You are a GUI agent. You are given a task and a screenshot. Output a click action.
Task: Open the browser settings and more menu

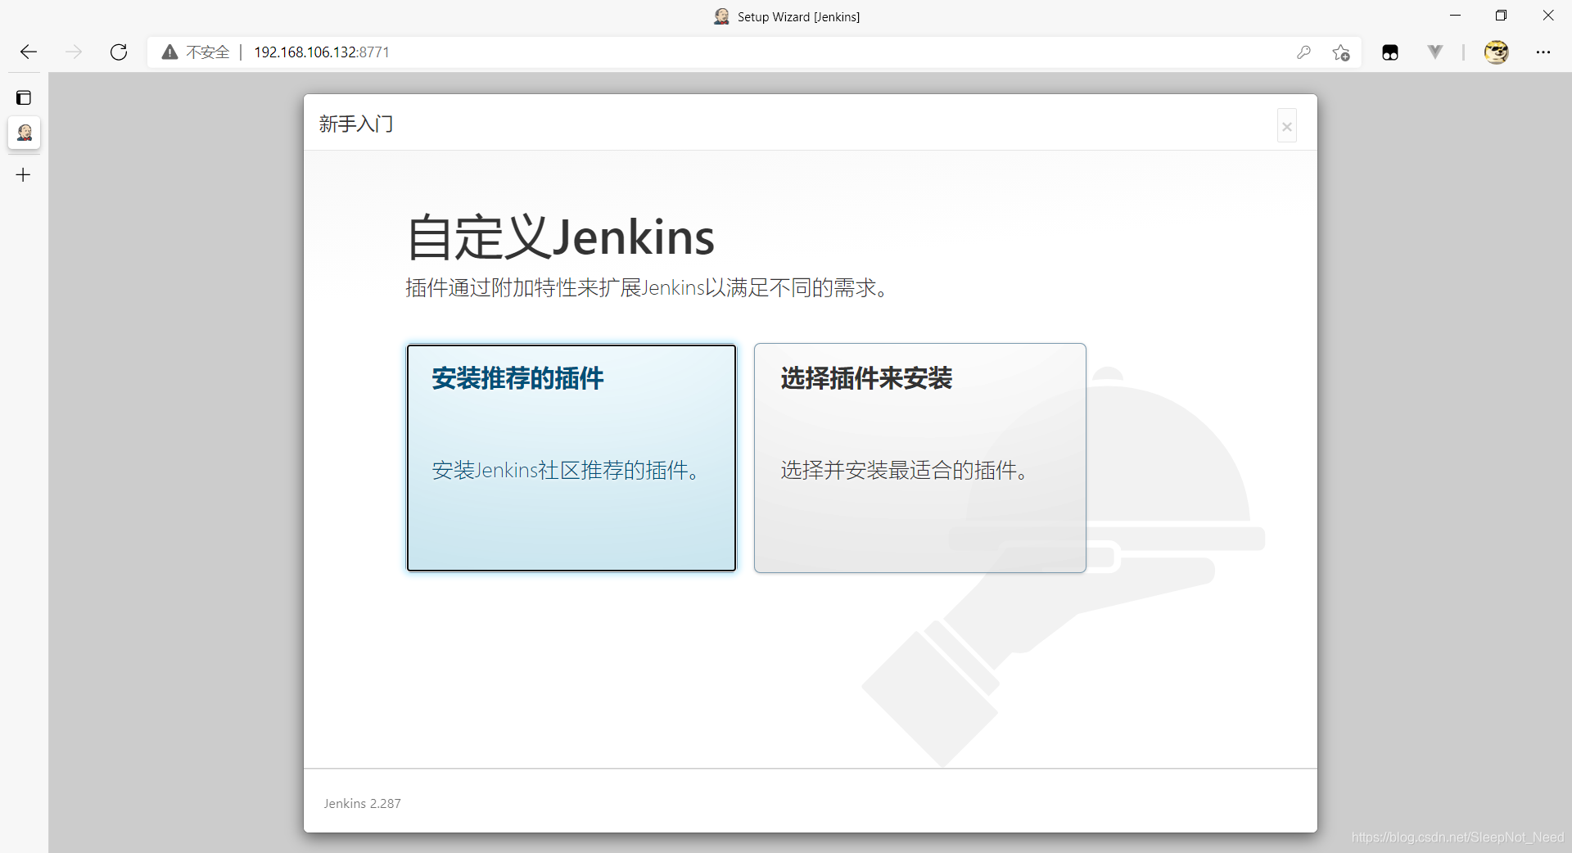click(x=1543, y=52)
